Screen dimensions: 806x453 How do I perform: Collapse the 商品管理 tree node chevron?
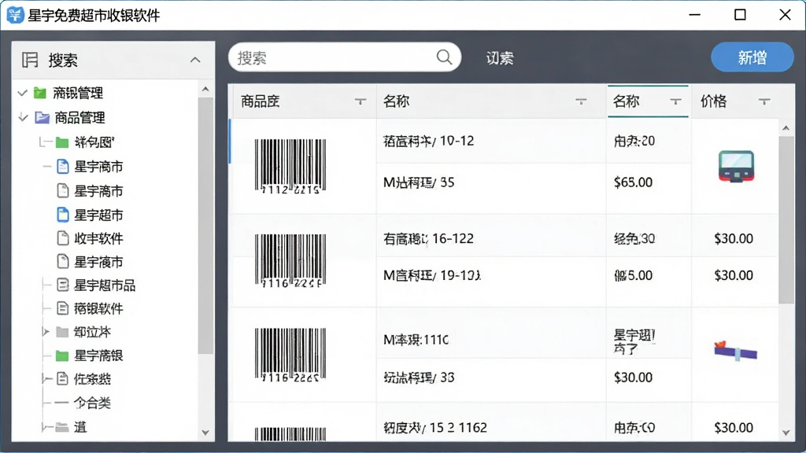(23, 118)
